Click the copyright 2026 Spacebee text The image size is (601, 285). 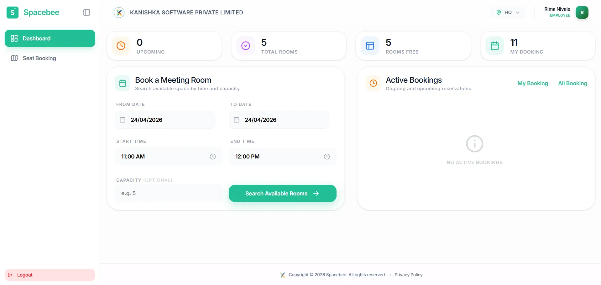[x=337, y=275]
